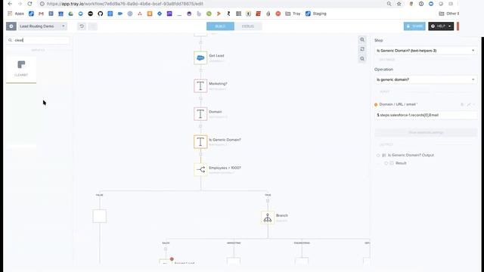Click the connector search input field
The image size is (484, 272).
pyautogui.click(x=38, y=40)
